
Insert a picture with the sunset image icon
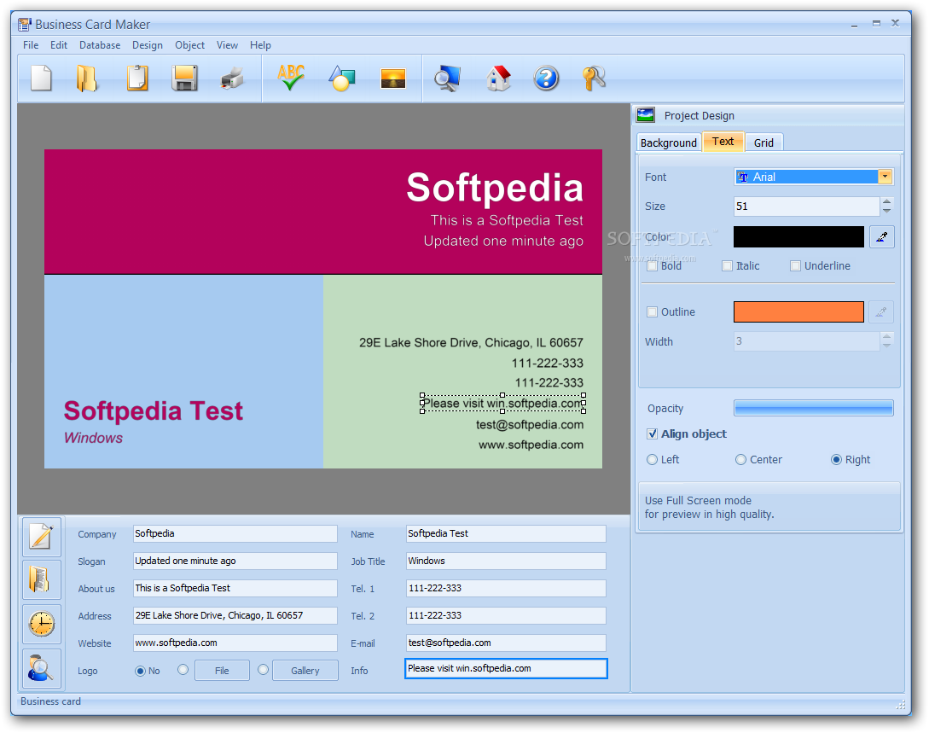(x=392, y=79)
